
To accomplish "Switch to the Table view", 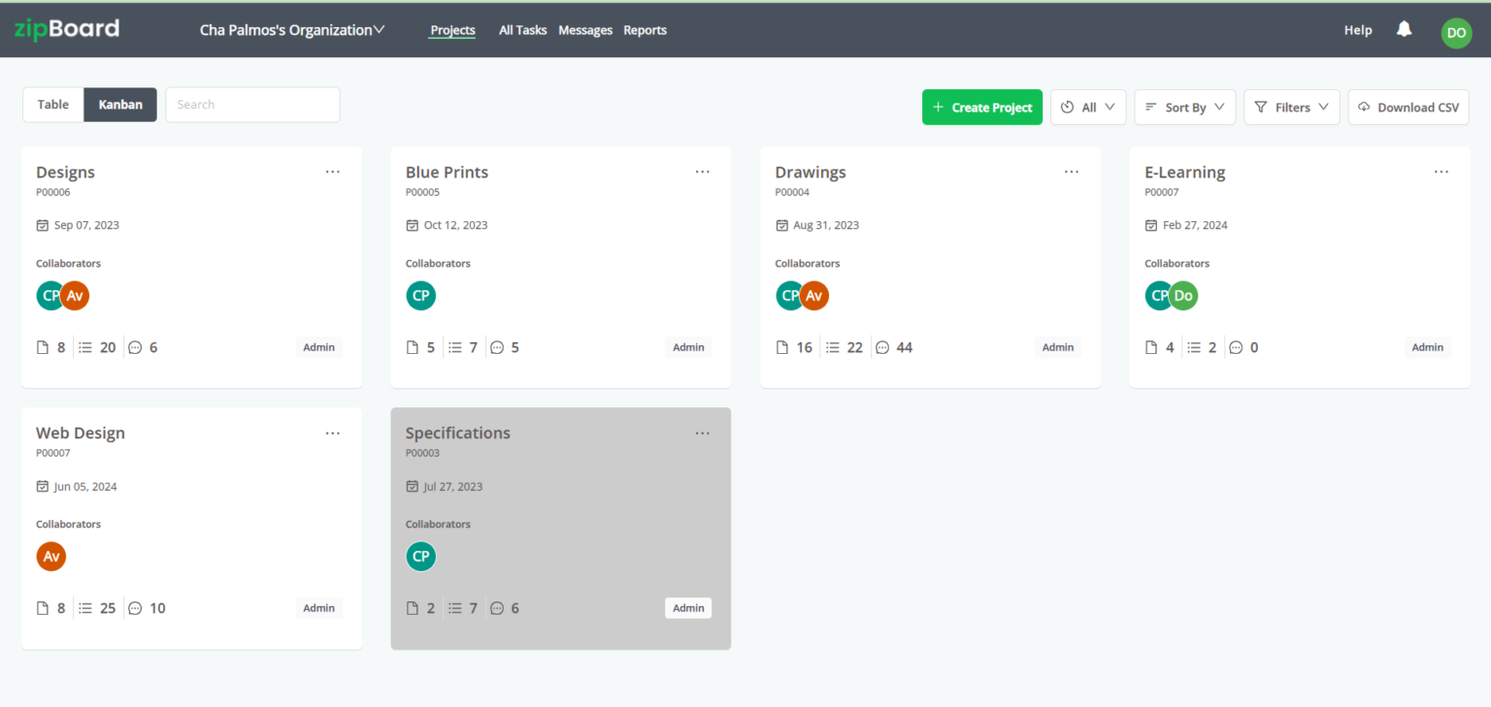I will (x=52, y=104).
